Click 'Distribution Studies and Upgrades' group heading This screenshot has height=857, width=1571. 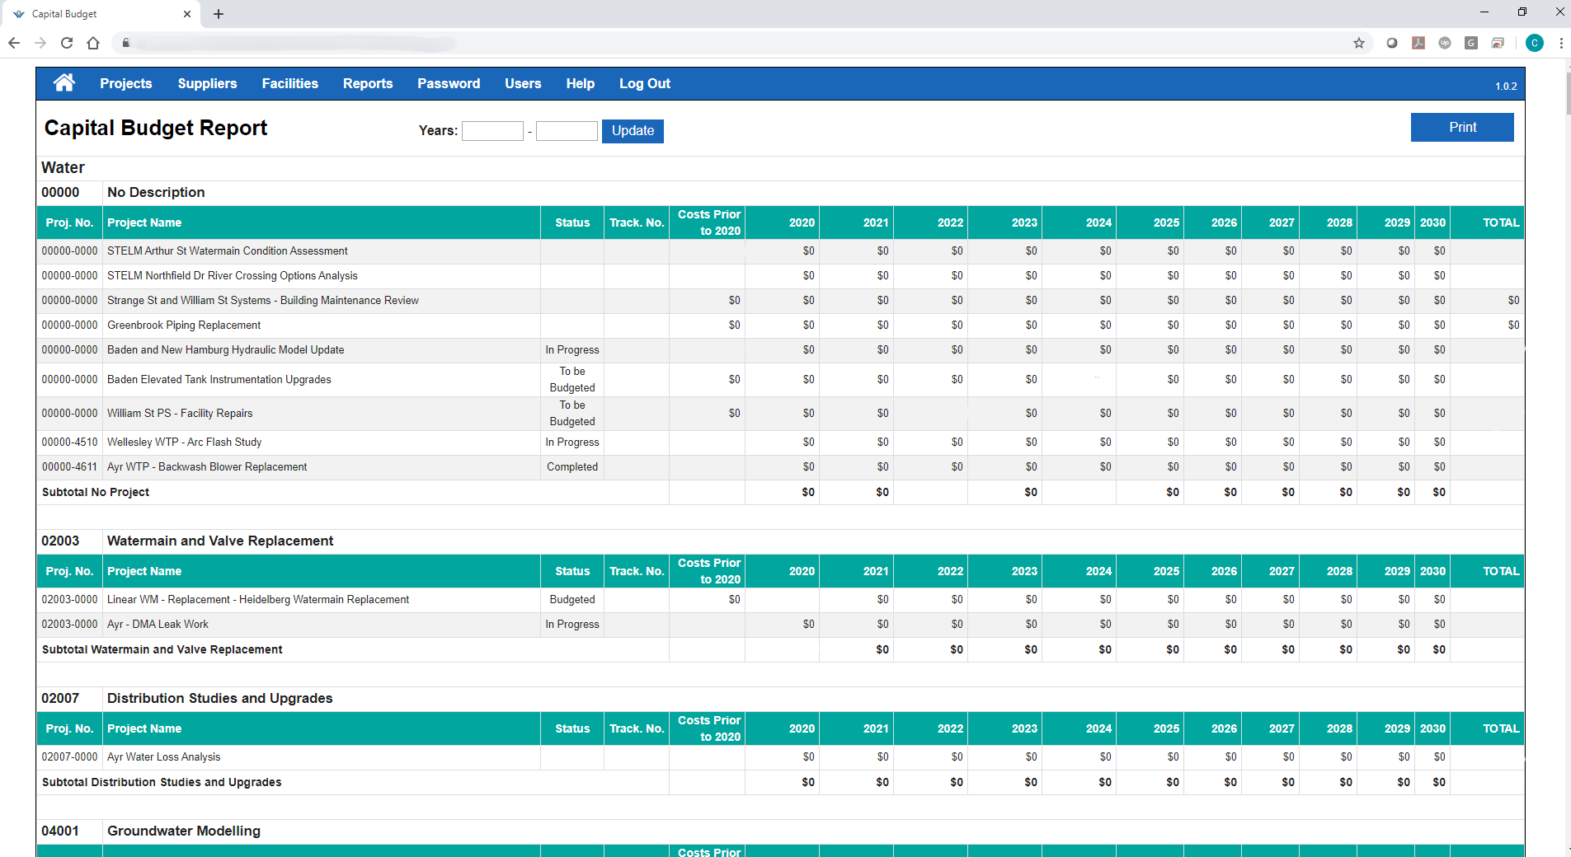click(220, 699)
